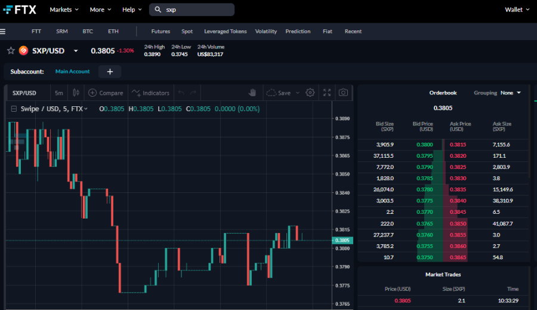
Task: Select the hand pan tool
Action: pyautogui.click(x=252, y=93)
